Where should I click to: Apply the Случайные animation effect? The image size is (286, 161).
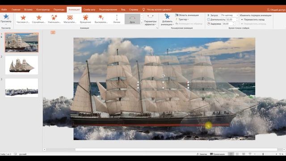(39, 19)
